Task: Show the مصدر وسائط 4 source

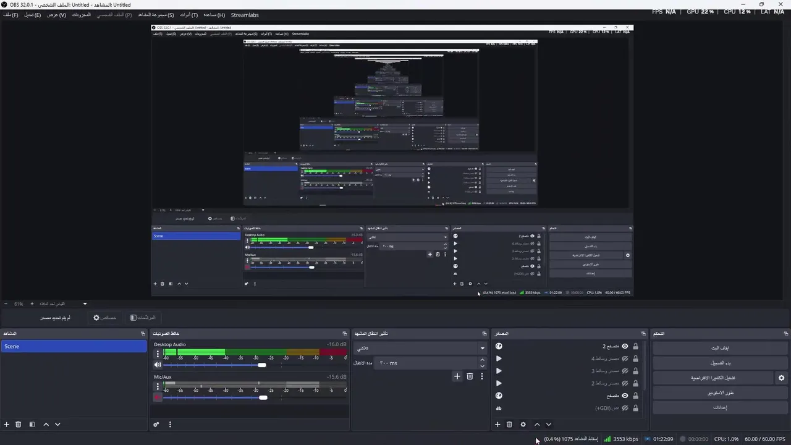Action: pos(625,358)
